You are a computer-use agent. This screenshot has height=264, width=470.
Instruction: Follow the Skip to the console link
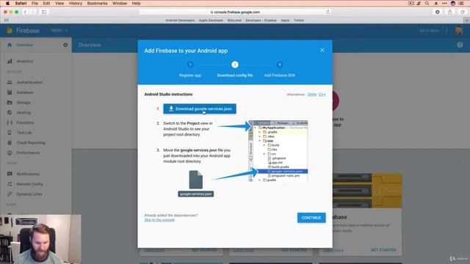point(159,220)
